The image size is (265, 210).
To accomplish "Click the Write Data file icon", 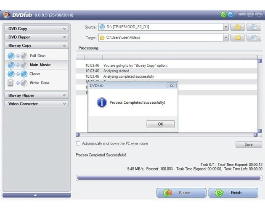I will tap(11, 83).
